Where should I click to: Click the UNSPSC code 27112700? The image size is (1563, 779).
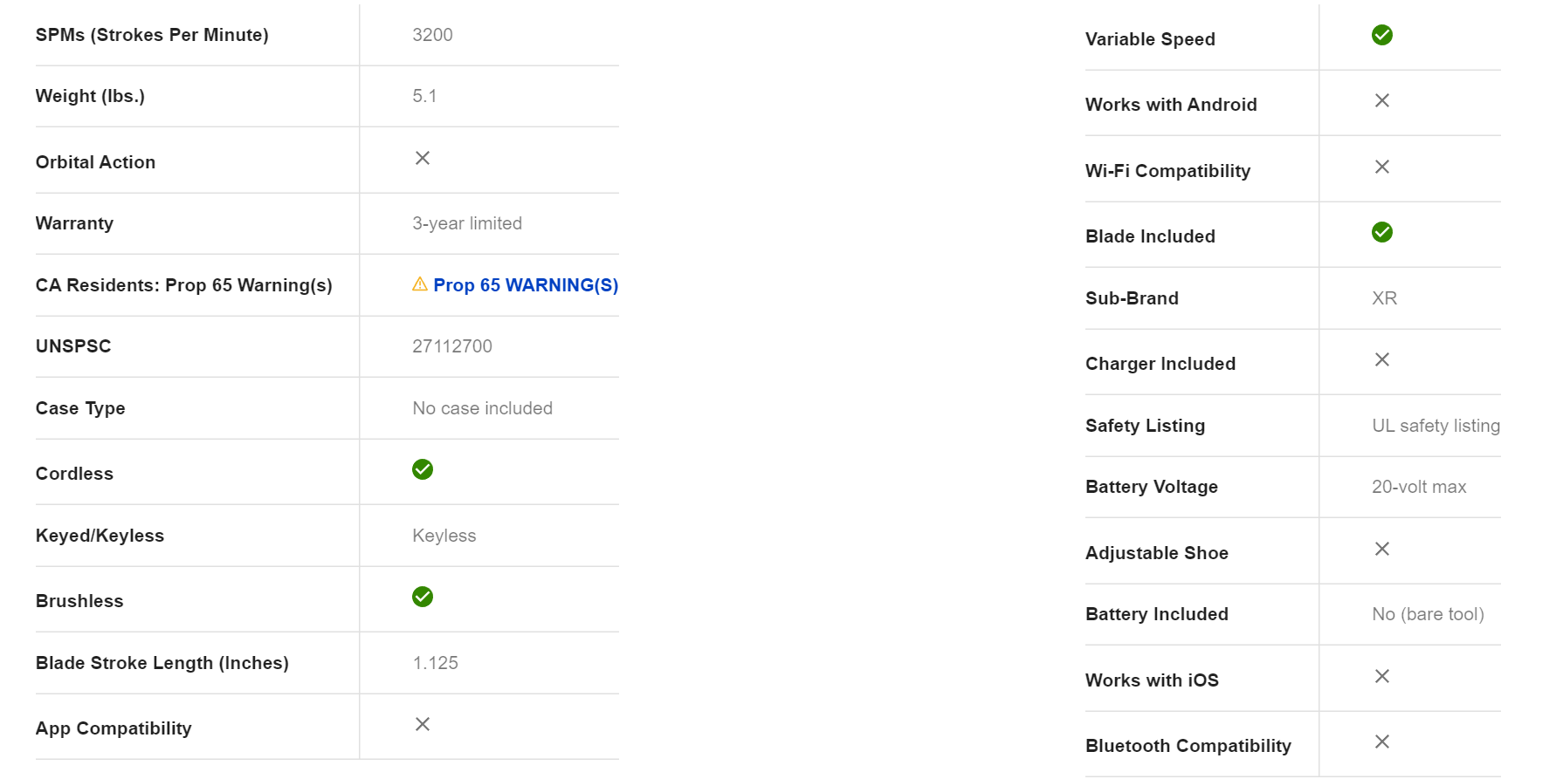(452, 346)
